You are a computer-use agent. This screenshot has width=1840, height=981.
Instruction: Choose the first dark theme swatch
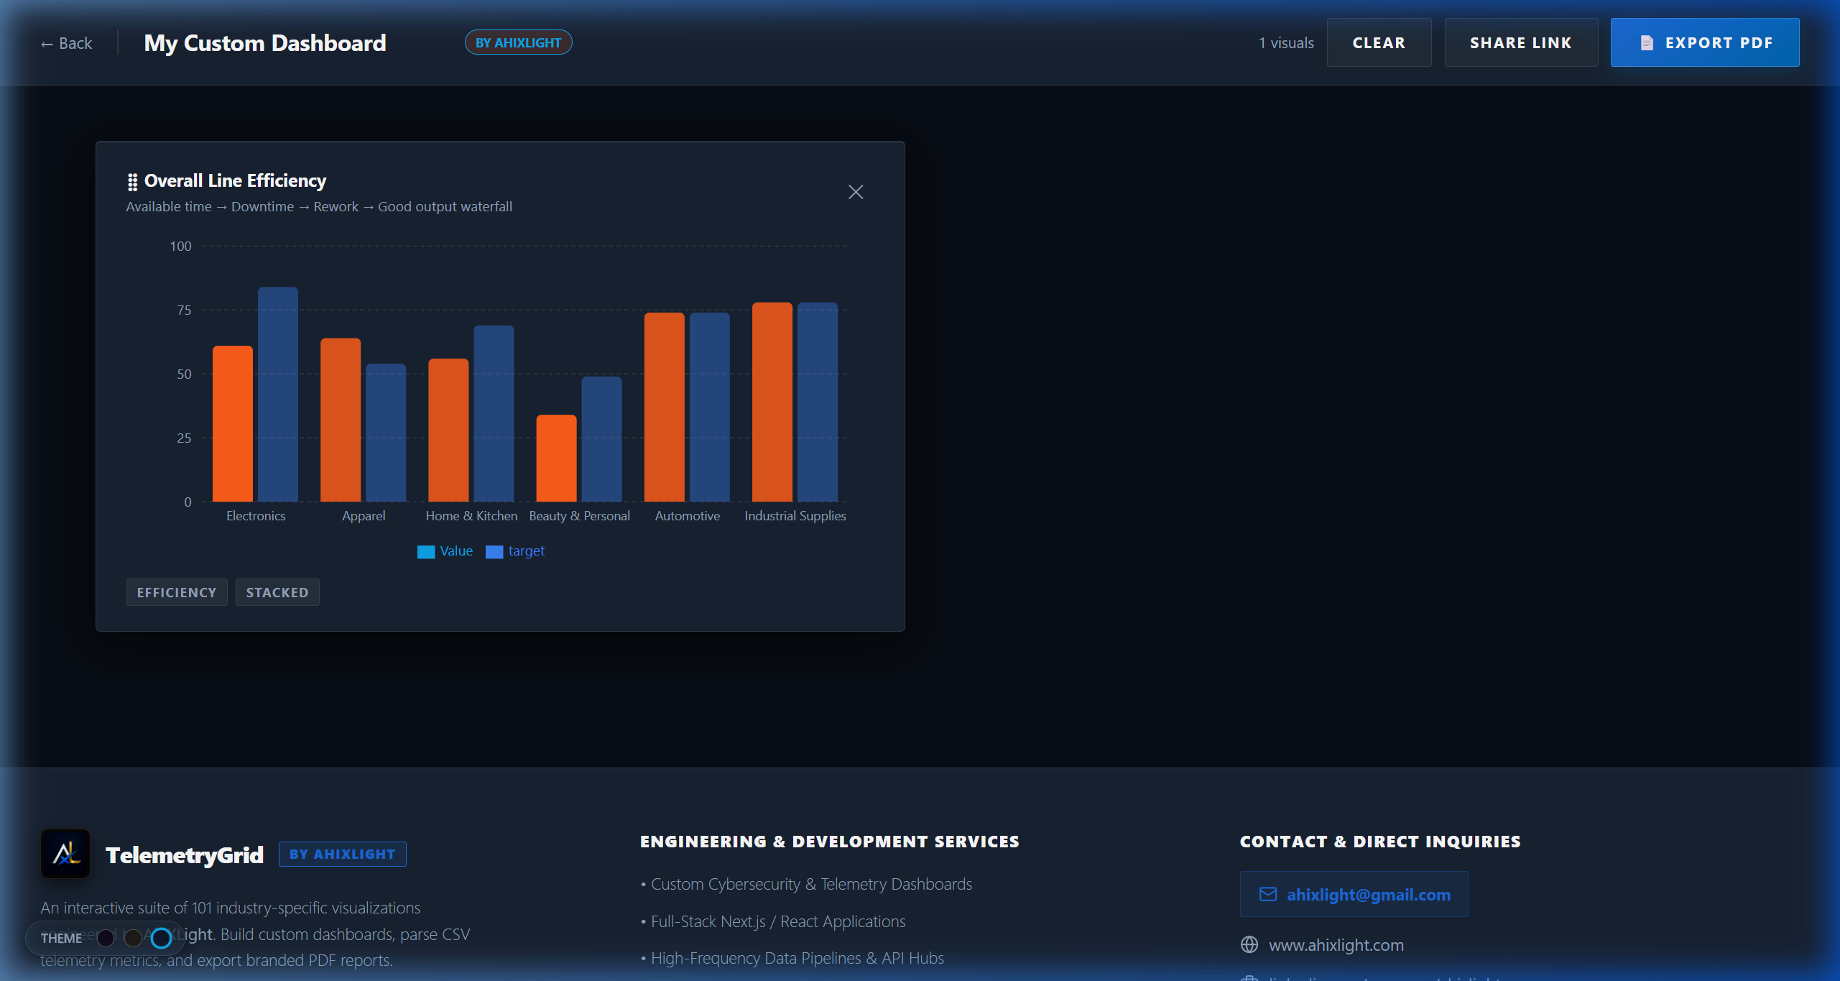(106, 938)
